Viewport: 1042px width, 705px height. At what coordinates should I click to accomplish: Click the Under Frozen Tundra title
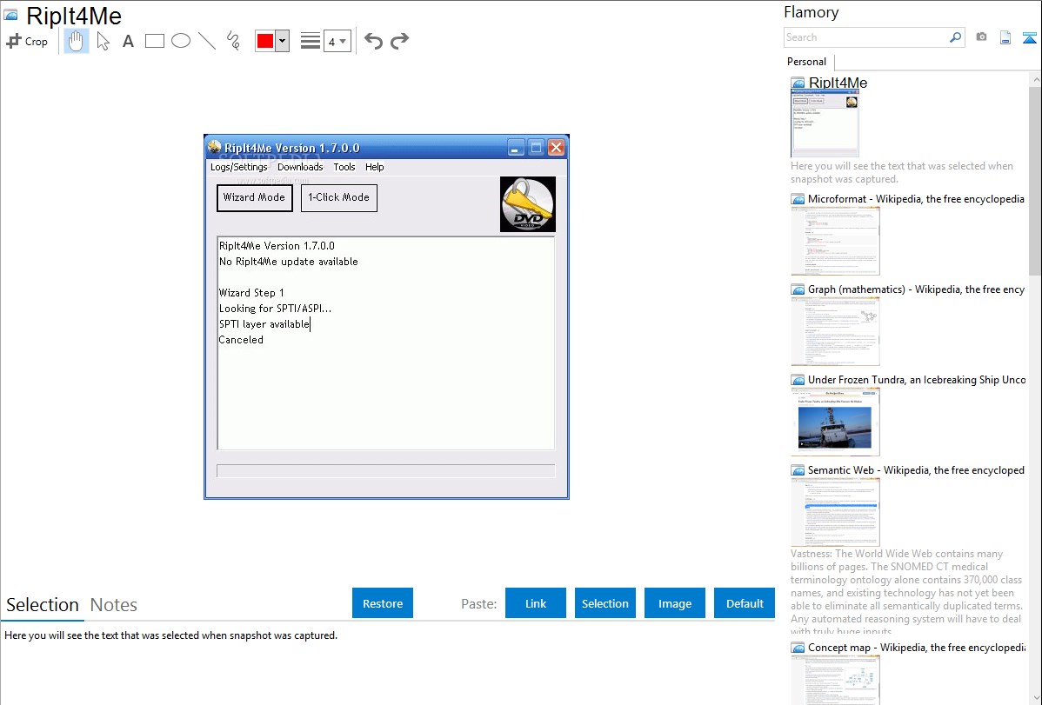point(917,379)
